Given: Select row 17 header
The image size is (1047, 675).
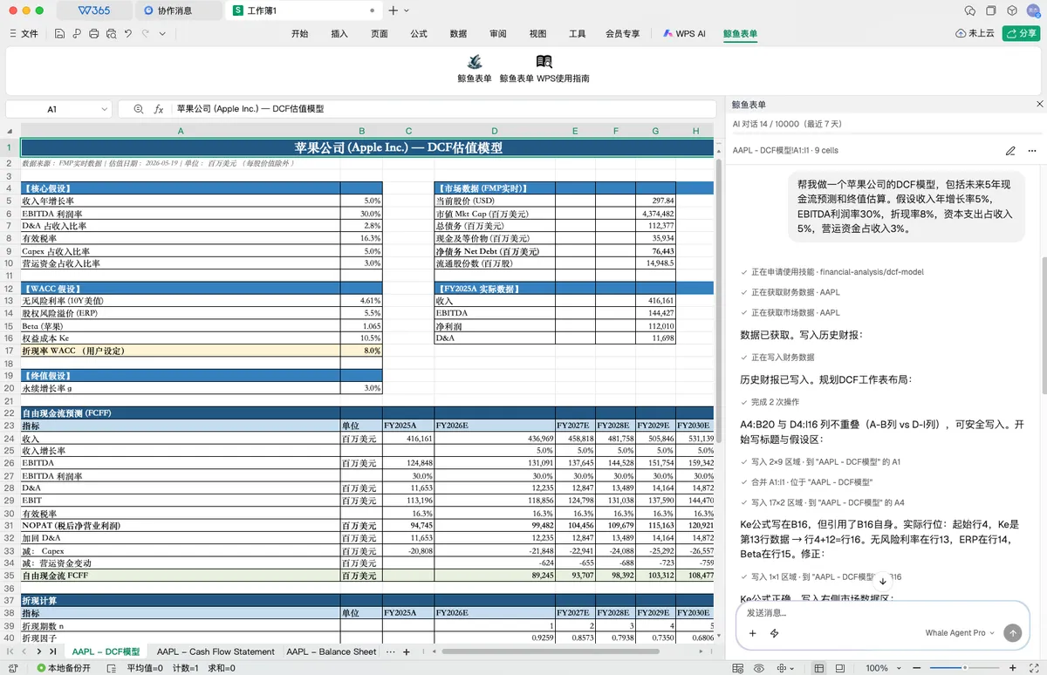Looking at the screenshot, I should pyautogui.click(x=9, y=351).
